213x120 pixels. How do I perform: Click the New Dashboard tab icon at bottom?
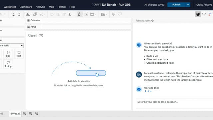[x=31, y=114]
